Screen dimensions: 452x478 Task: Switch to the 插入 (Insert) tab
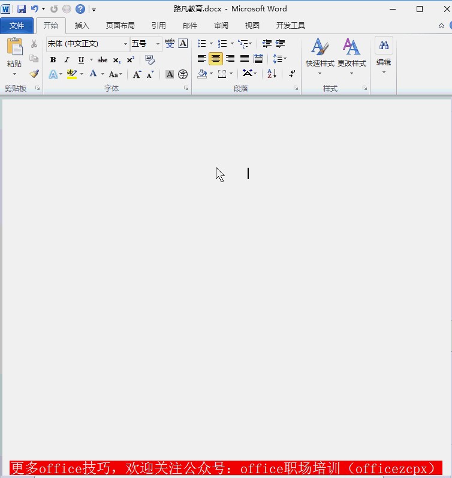pyautogui.click(x=82, y=26)
